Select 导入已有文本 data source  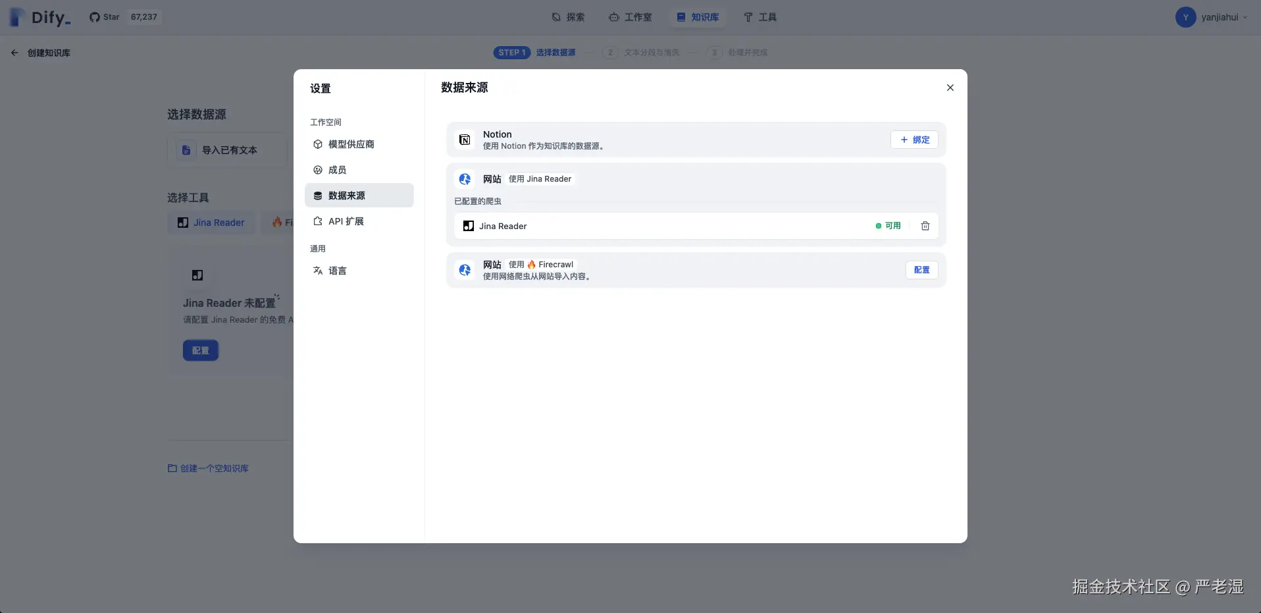(x=228, y=150)
